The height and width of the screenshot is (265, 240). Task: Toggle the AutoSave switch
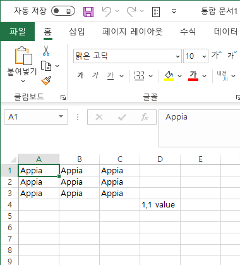click(x=63, y=11)
